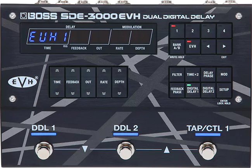Image resolution: width=252 pixels, height=168 pixels.
Task: Stomp the DDL 1 footswitch
Action: pyautogui.click(x=44, y=151)
